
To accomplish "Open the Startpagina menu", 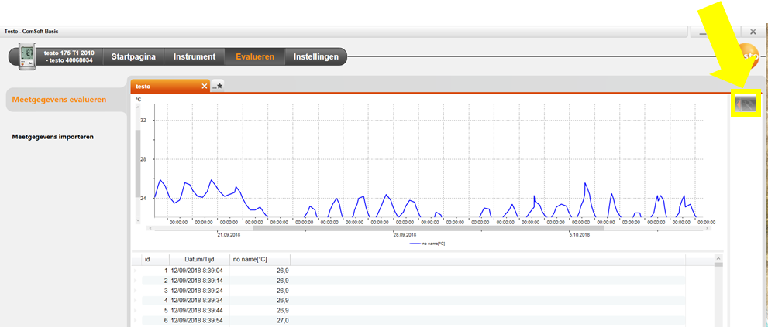I will (133, 56).
